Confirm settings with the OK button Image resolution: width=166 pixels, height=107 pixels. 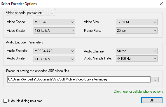tap(152, 100)
